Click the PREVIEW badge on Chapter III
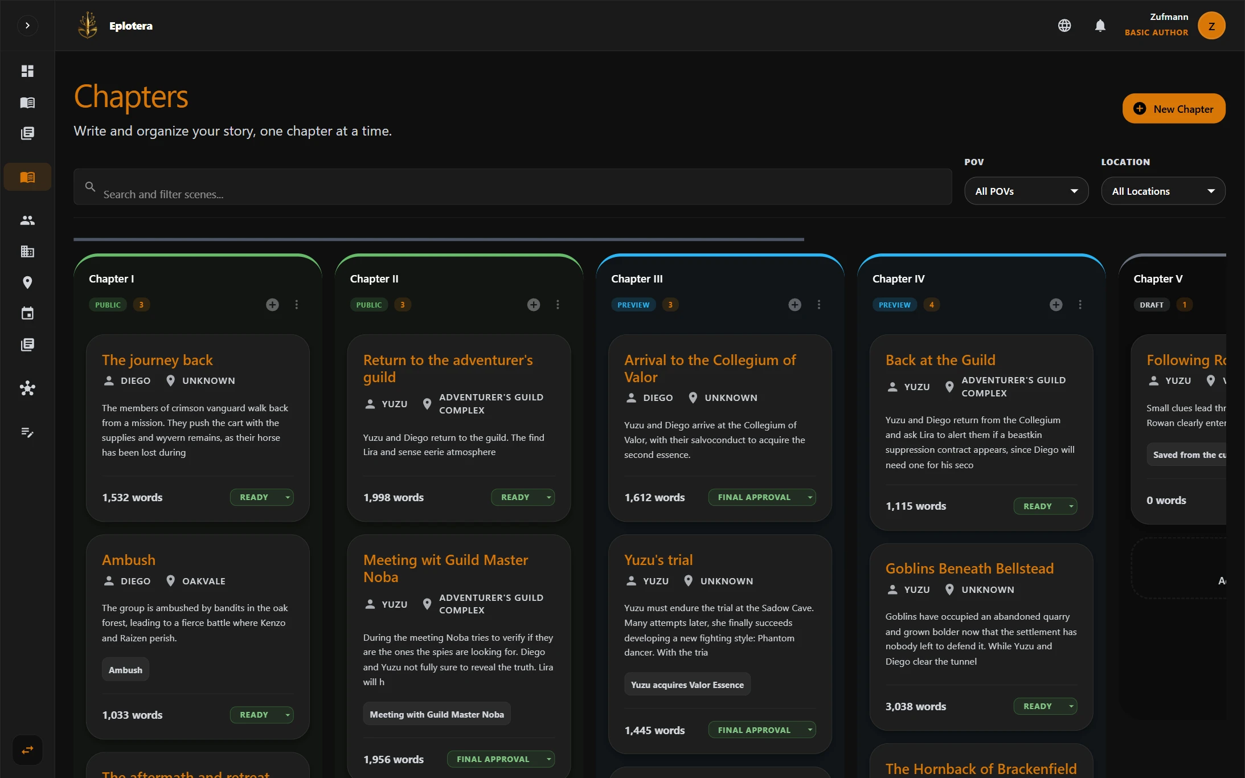 click(633, 305)
